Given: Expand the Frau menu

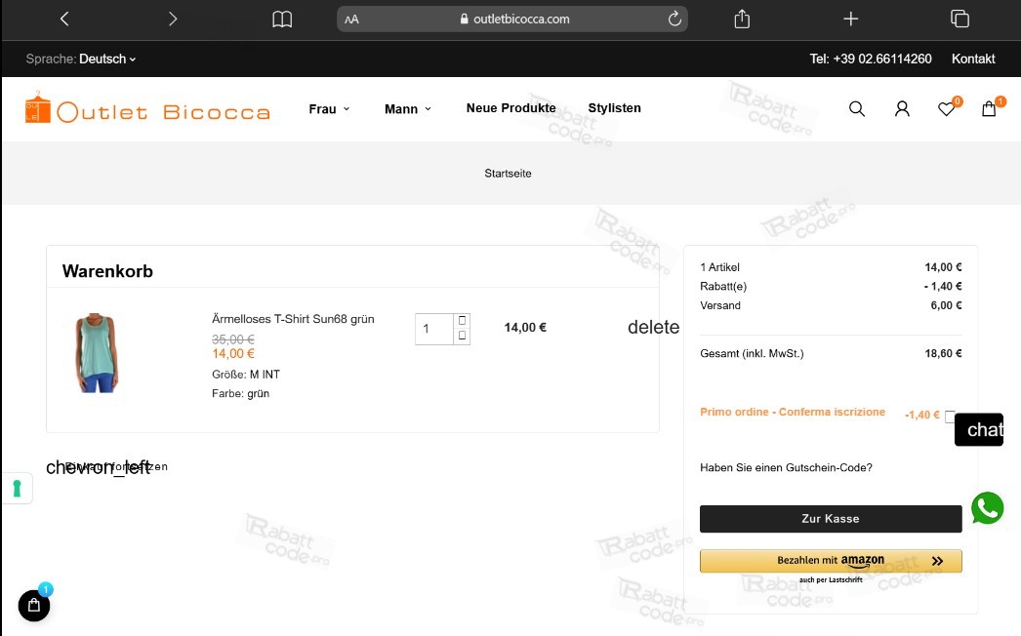Looking at the screenshot, I should tap(329, 108).
